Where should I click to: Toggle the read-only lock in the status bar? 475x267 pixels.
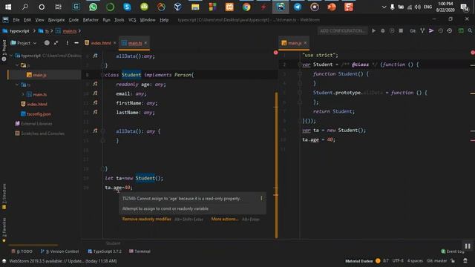click(453, 260)
